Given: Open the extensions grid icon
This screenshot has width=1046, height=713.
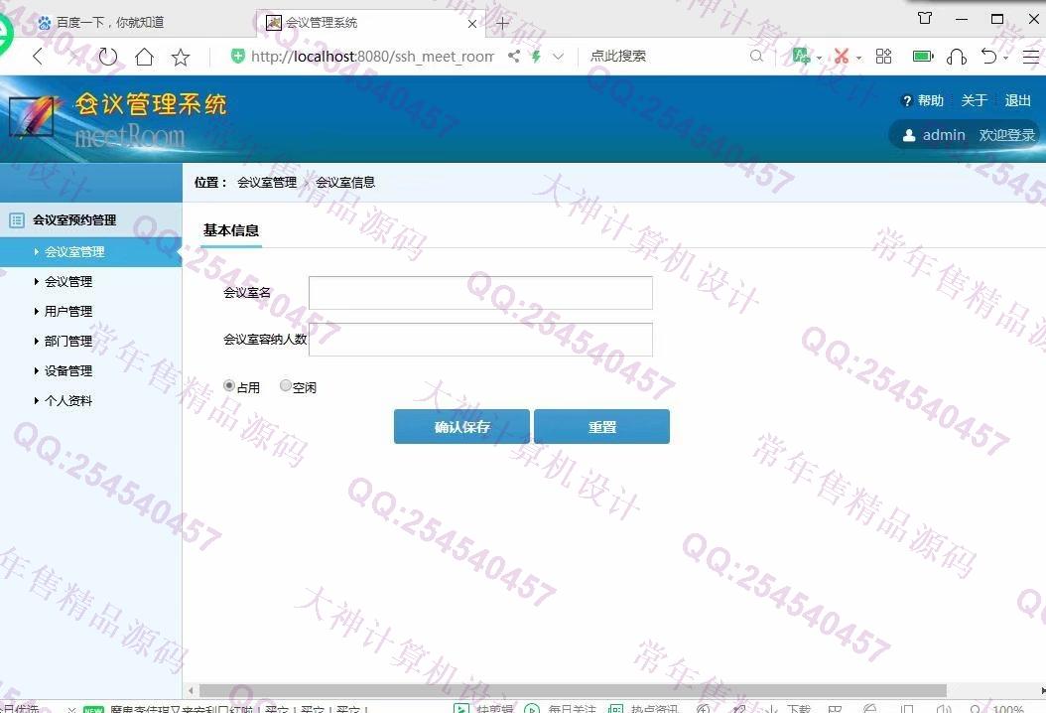Looking at the screenshot, I should pos(883,56).
